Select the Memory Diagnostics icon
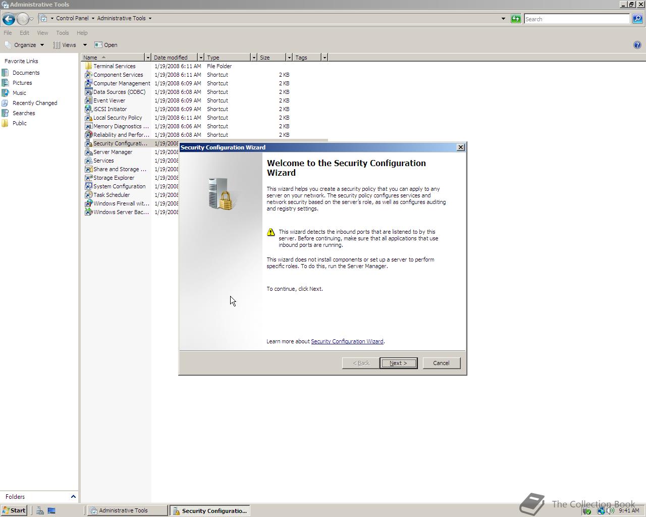 pyautogui.click(x=88, y=126)
